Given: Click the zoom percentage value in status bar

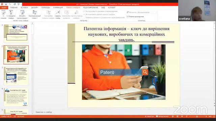Looking at the screenshot, I should [x=210, y=117].
